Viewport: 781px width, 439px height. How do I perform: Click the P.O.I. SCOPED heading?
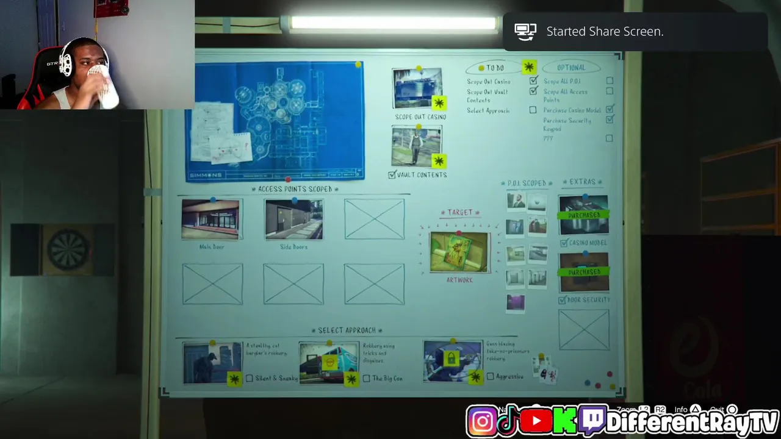coord(527,183)
